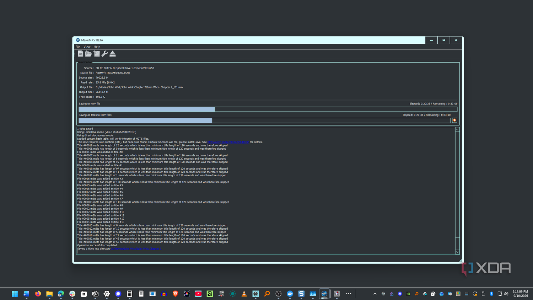Open File Explorer from the taskbar
This screenshot has width=533, height=300.
click(49, 294)
